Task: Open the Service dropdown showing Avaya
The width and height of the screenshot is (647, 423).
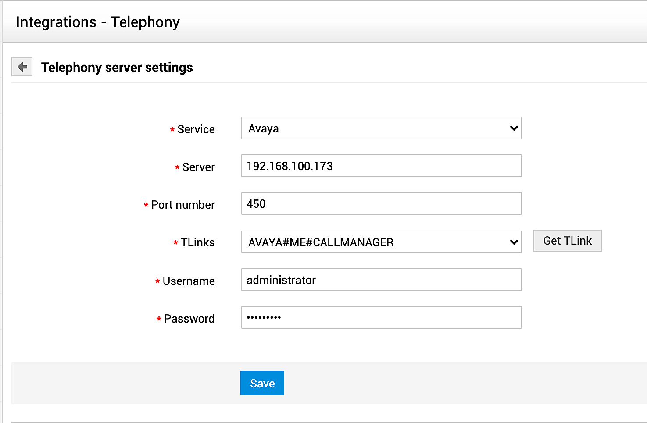Action: tap(373, 128)
